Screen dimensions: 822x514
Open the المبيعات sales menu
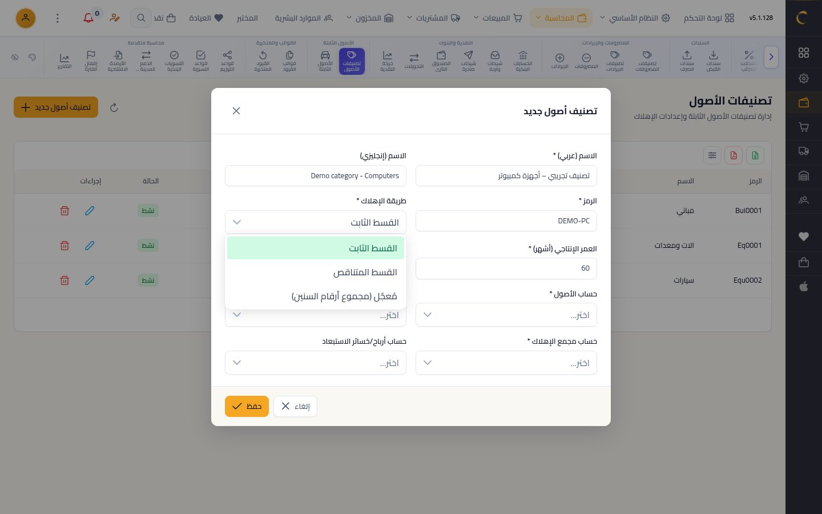(498, 18)
